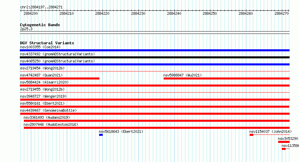Image resolution: width=299 pixels, height=162 pixels.
Task: Select the red bar under nsv4439467
Action: pyautogui.click(x=155, y=114)
